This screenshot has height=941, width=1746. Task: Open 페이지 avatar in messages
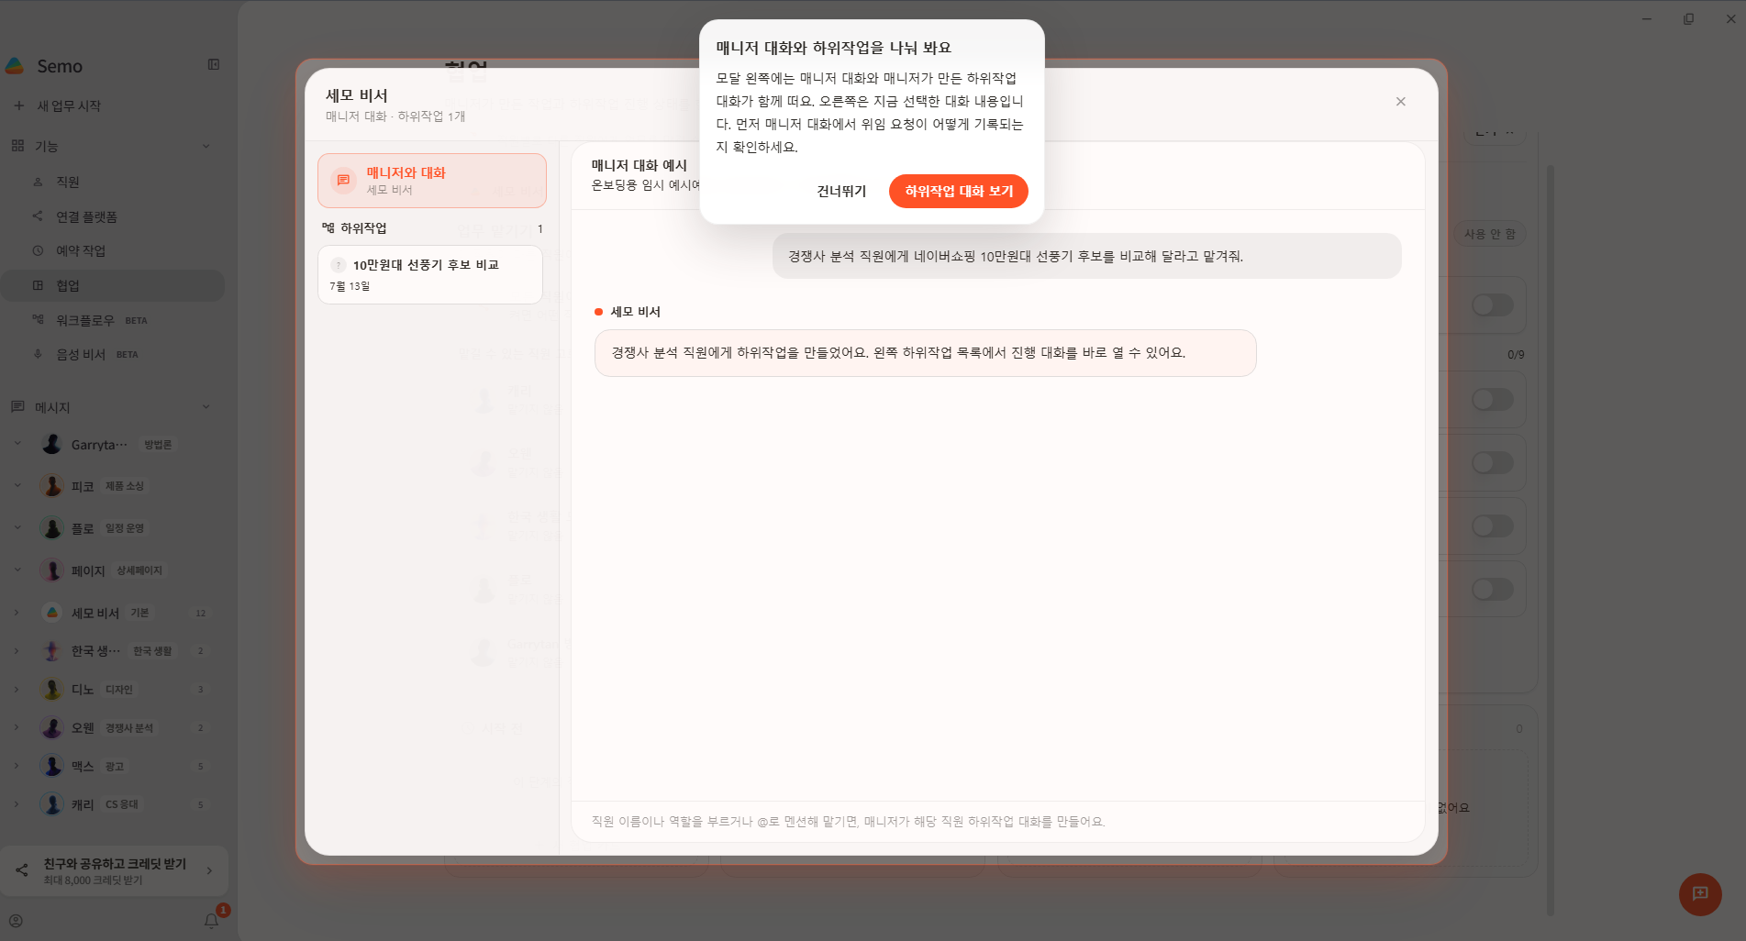[52, 570]
